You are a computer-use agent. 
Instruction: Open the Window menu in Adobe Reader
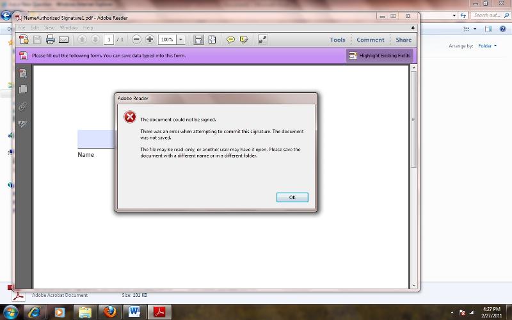[68, 28]
